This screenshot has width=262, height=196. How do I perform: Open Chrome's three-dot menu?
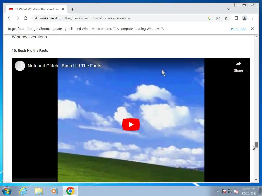point(253,18)
